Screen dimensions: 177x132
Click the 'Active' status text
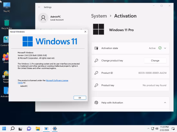point(152,48)
